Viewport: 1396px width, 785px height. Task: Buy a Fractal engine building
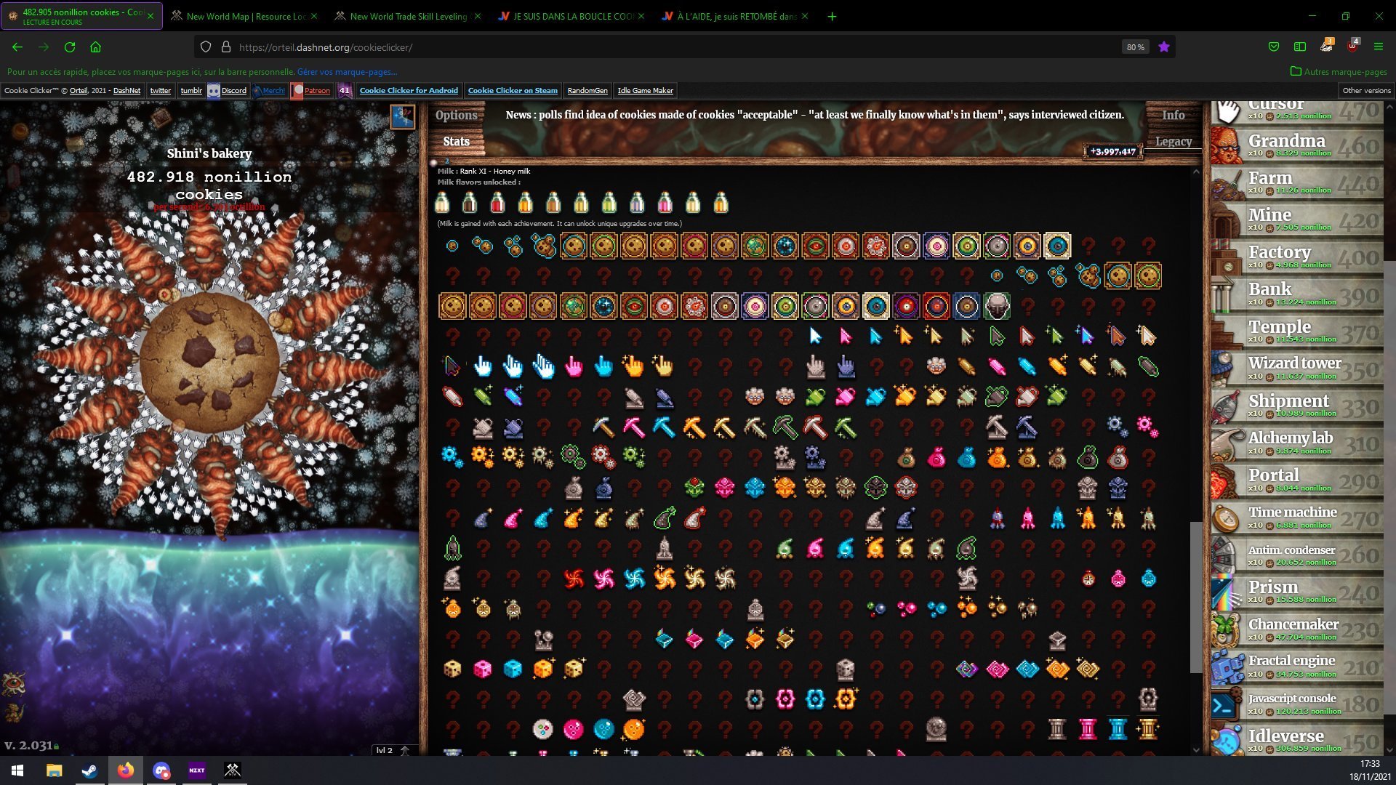point(1297,667)
